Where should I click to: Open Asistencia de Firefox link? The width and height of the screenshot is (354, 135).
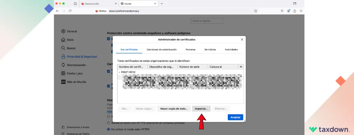[x=78, y=133]
